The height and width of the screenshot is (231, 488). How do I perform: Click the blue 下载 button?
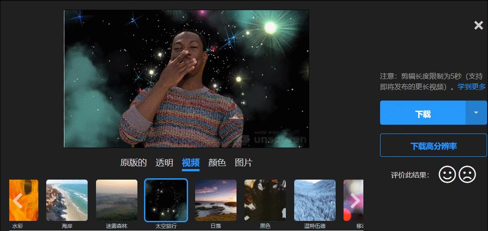click(x=423, y=113)
